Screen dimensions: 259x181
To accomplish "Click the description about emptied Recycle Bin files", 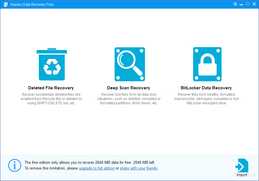I will click(51, 99).
